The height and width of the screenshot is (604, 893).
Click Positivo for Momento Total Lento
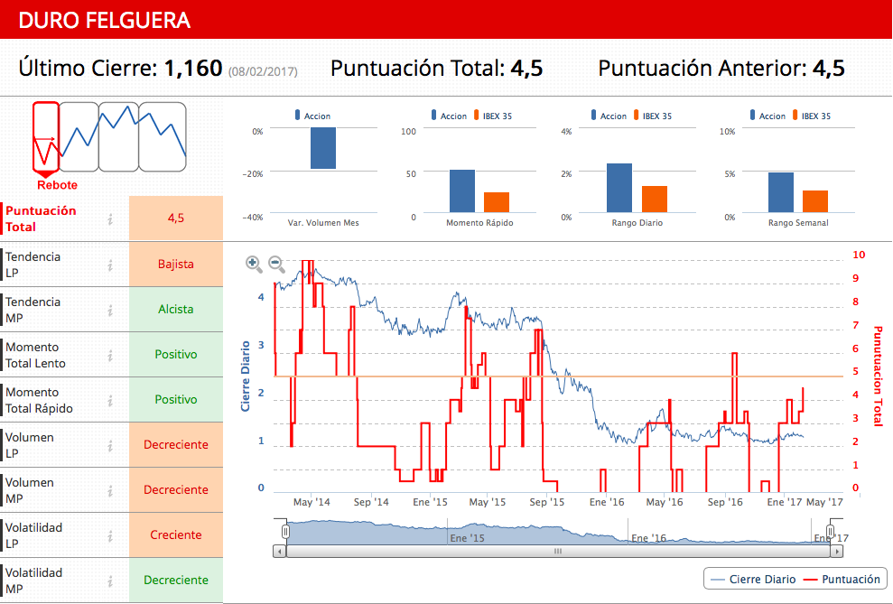pos(176,354)
